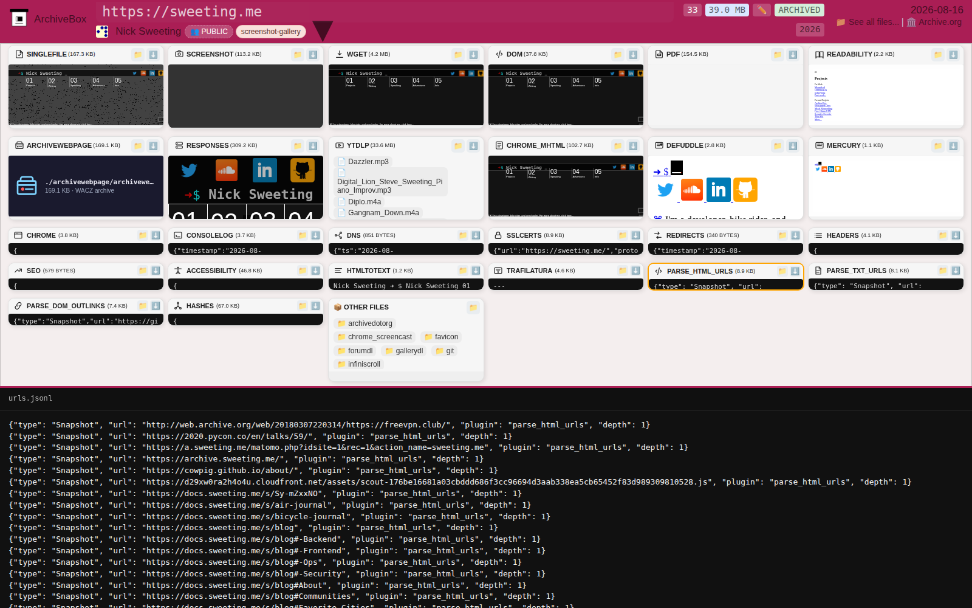
Task: Download the WGET output
Action: coord(473,55)
